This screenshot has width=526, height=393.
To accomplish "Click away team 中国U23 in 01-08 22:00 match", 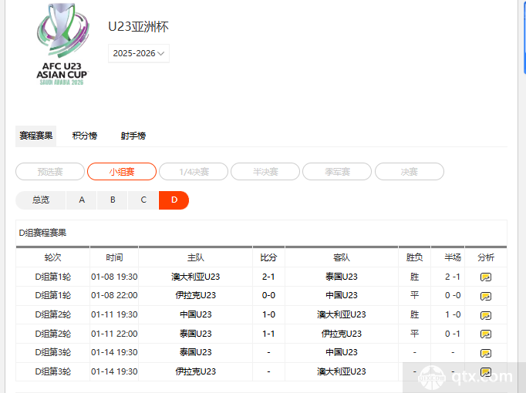I will tap(342, 295).
